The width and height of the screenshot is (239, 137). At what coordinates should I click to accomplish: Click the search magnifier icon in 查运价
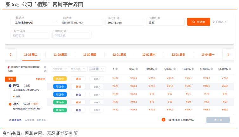tap(193, 22)
